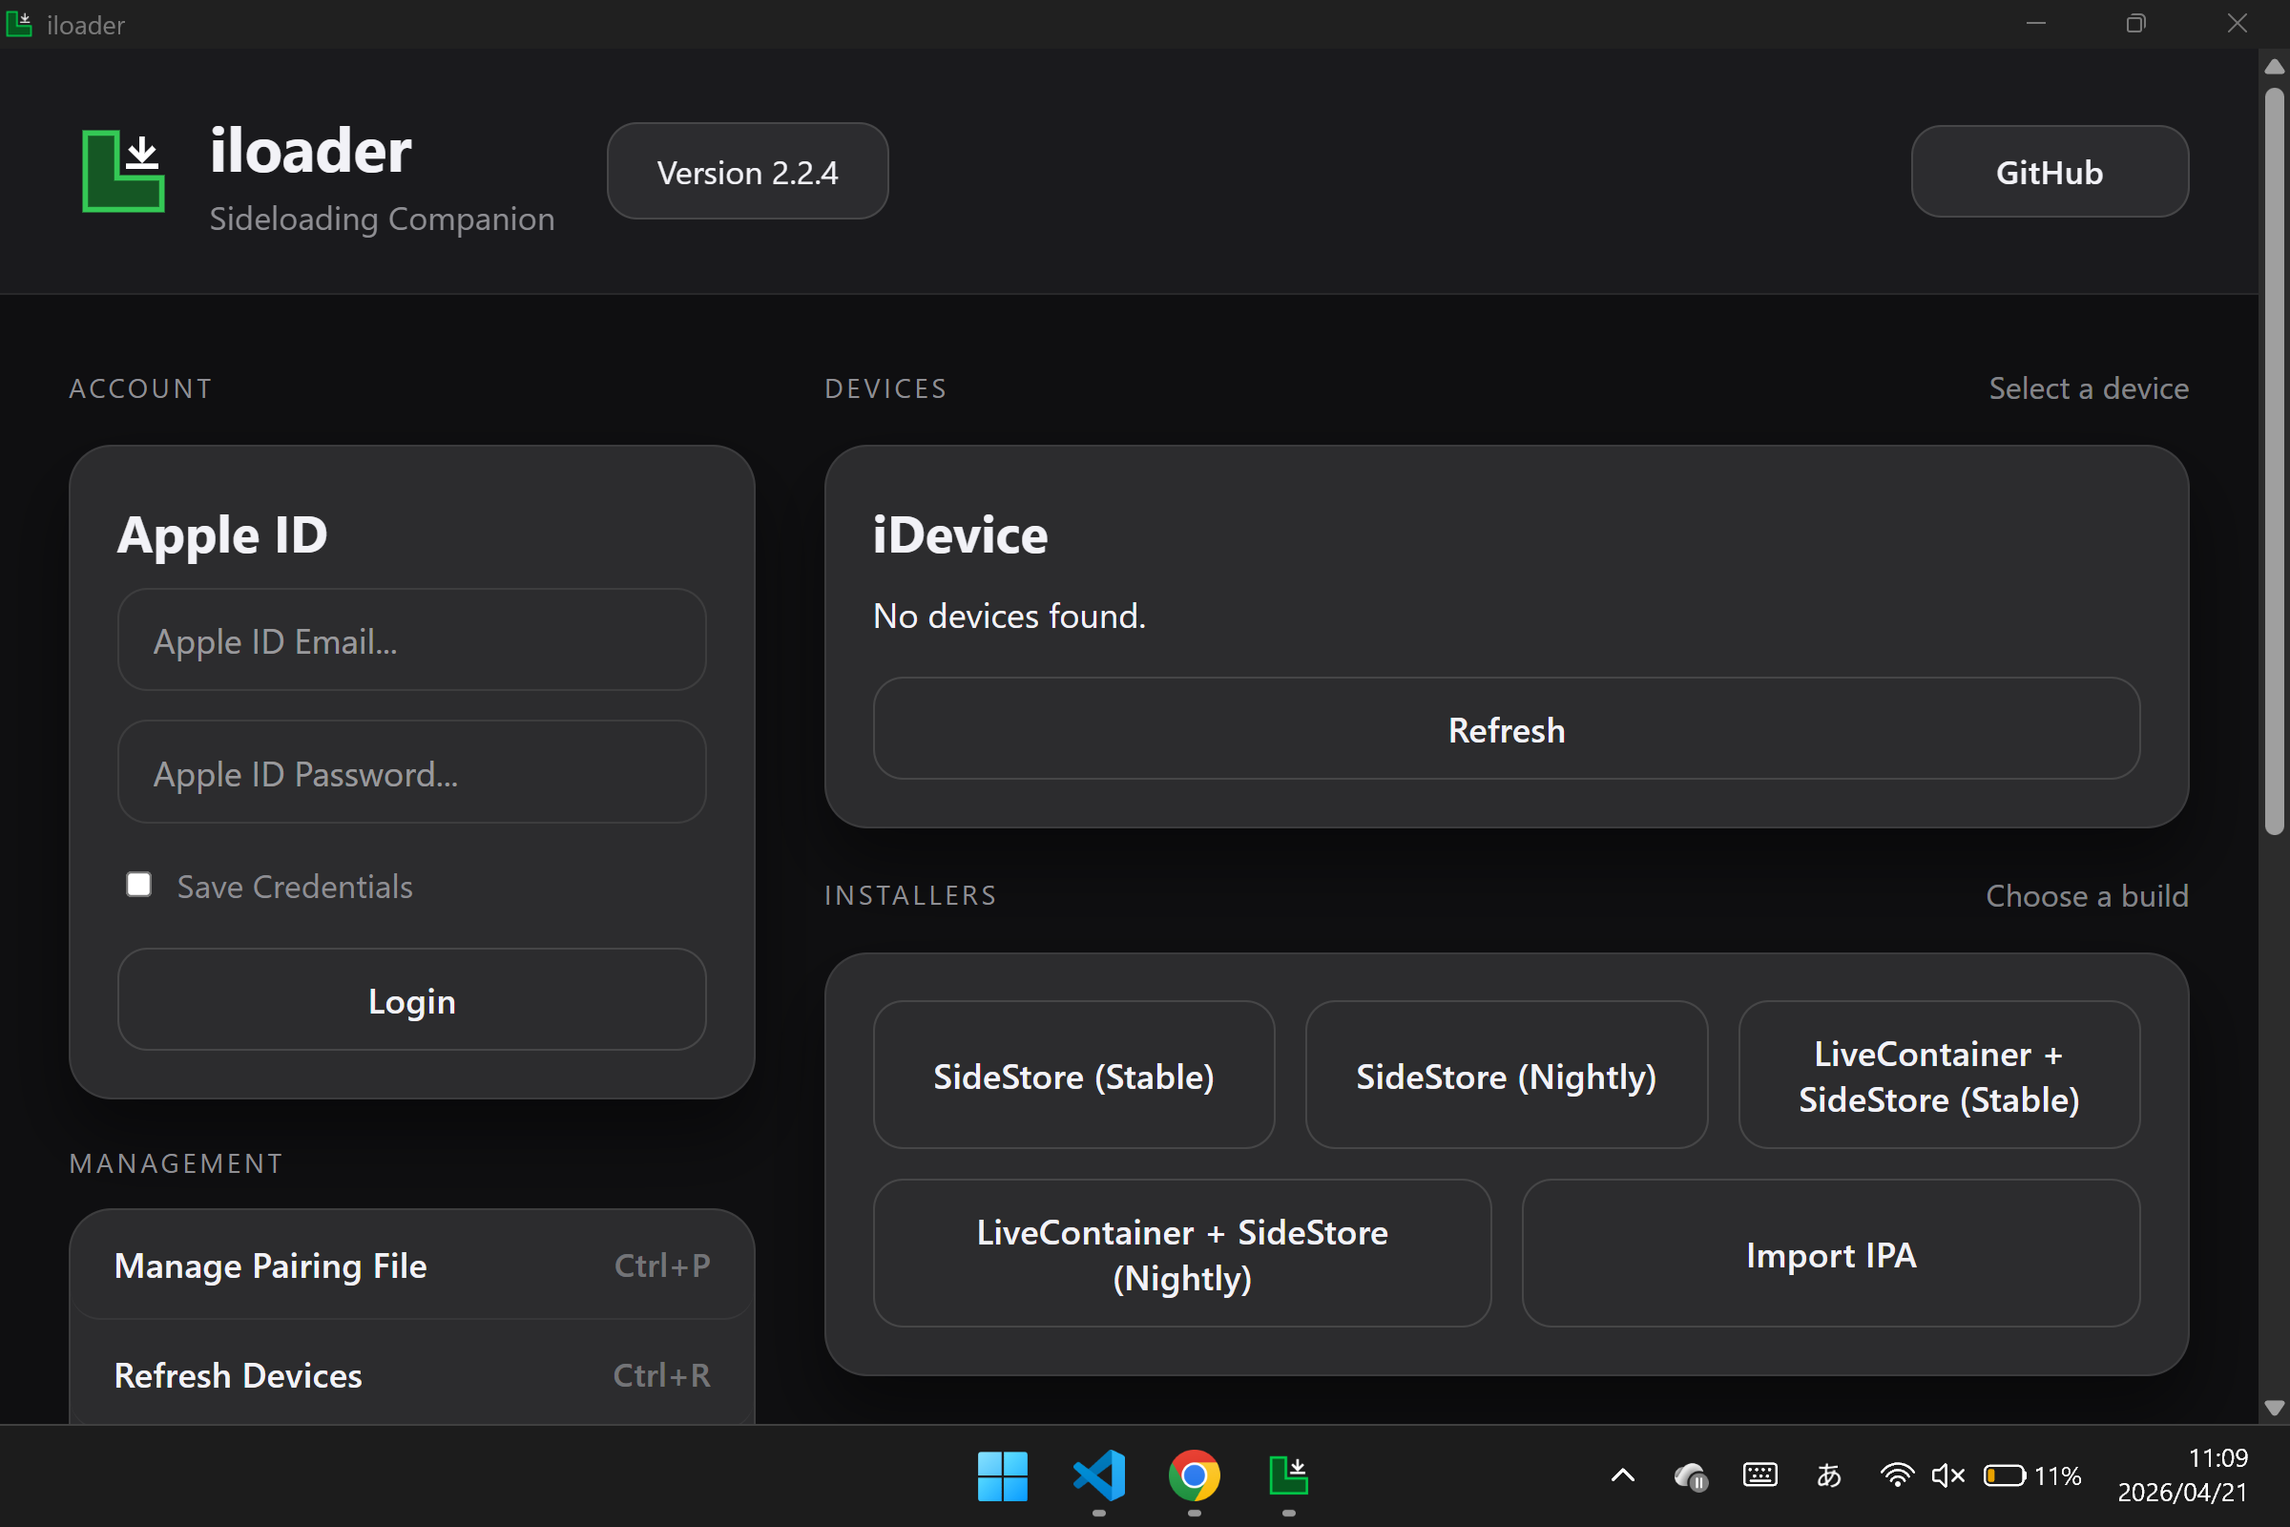Open the Wi-Fi network tray icon
Image resolution: width=2290 pixels, height=1527 pixels.
click(1897, 1476)
